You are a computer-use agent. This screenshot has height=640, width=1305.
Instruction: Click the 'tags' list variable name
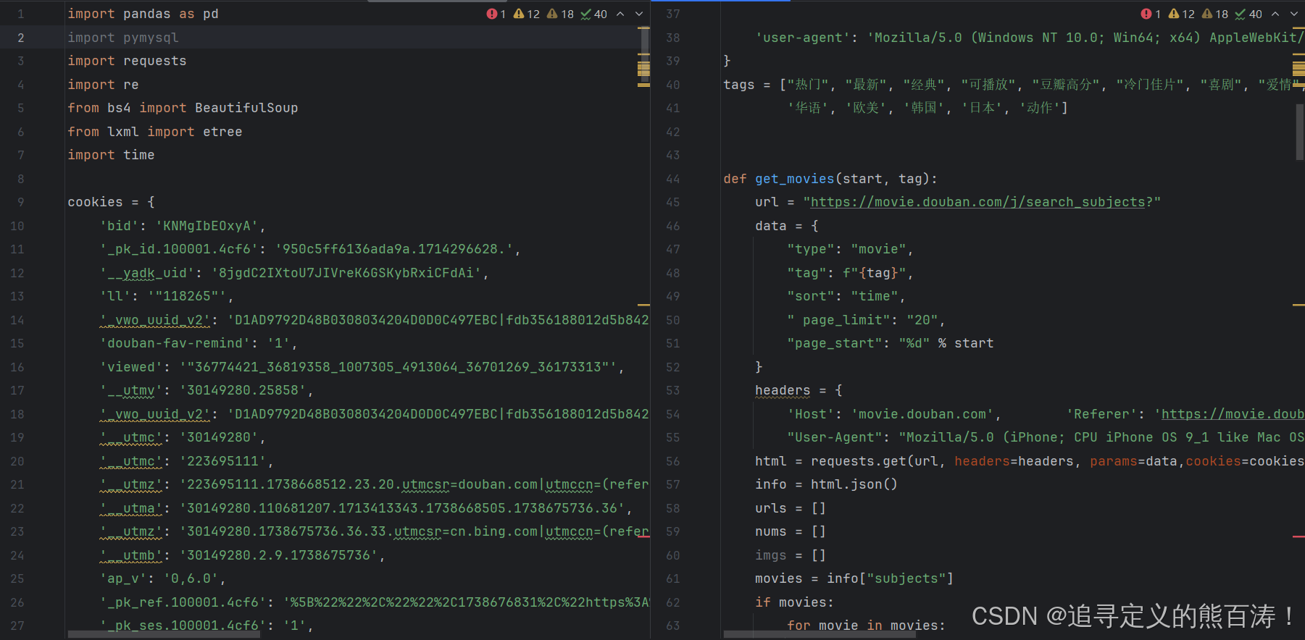[x=739, y=85]
